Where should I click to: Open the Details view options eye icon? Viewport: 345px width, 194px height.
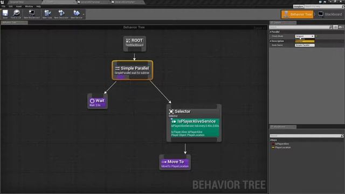click(x=340, y=27)
